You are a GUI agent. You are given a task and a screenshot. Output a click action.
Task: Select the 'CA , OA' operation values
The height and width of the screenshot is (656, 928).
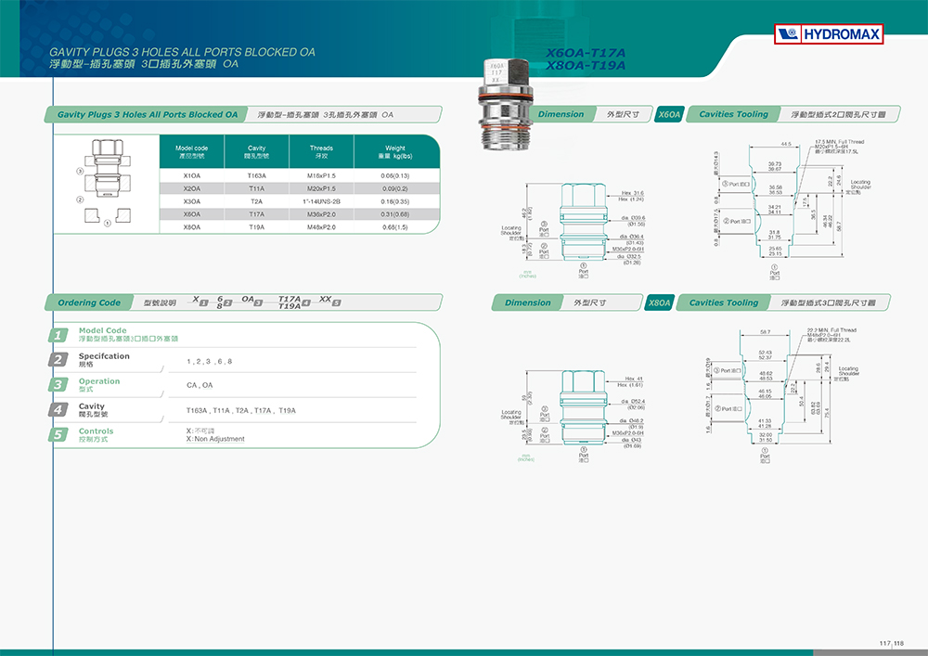pyautogui.click(x=200, y=385)
